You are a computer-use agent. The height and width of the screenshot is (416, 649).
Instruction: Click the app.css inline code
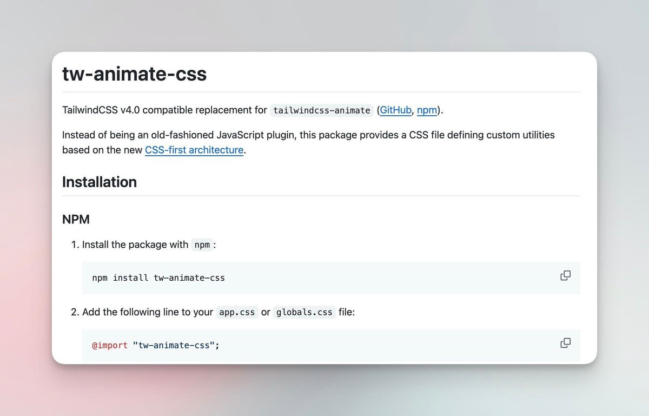(237, 312)
